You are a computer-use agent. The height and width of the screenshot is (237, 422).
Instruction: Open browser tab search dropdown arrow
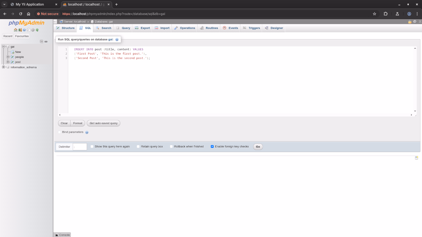[4, 4]
